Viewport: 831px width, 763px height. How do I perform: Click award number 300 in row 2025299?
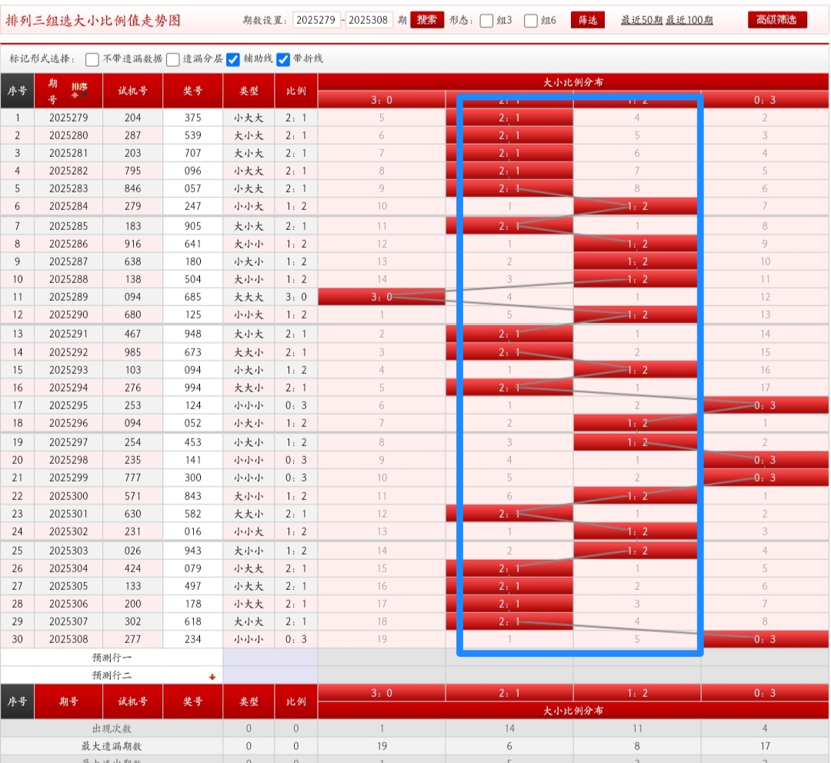193,478
